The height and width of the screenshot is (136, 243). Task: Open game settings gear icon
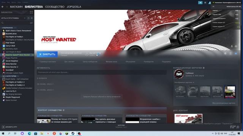pos(225,53)
